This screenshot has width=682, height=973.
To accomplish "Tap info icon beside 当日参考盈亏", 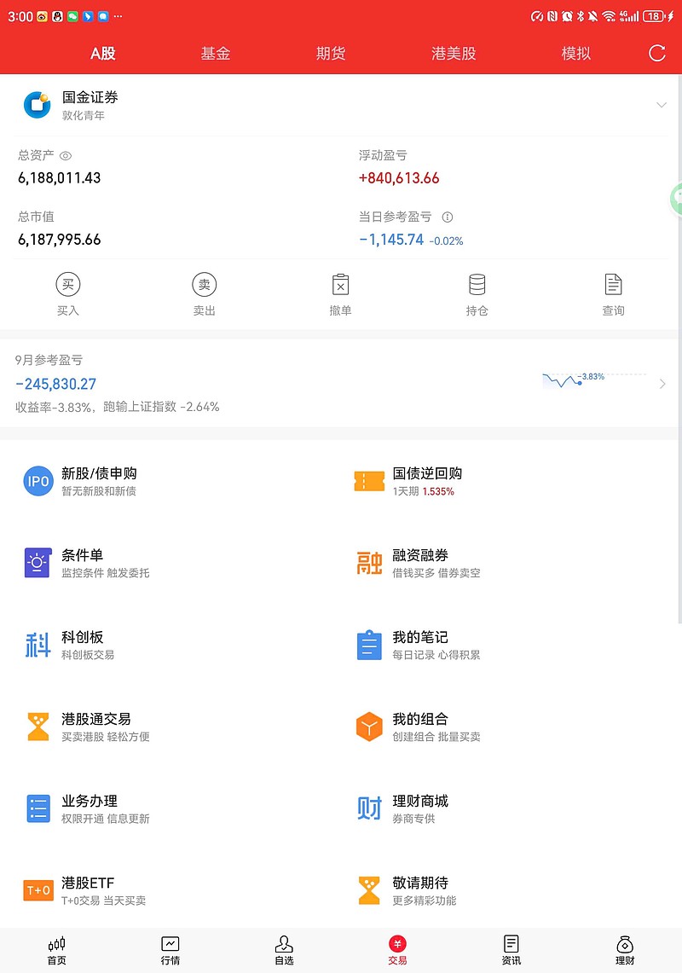I will pos(448,217).
